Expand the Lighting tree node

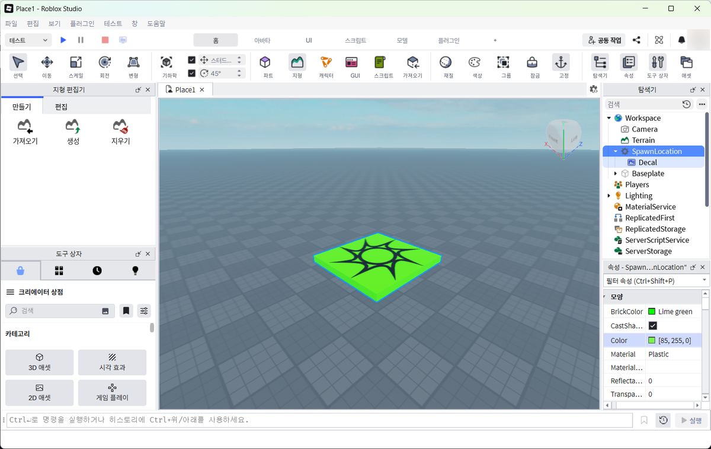[x=608, y=195]
